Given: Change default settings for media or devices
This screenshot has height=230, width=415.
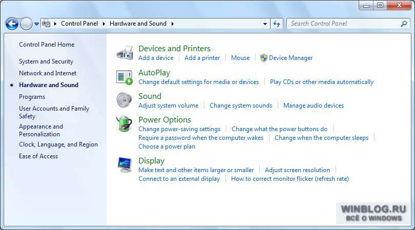Looking at the screenshot, I should point(198,82).
